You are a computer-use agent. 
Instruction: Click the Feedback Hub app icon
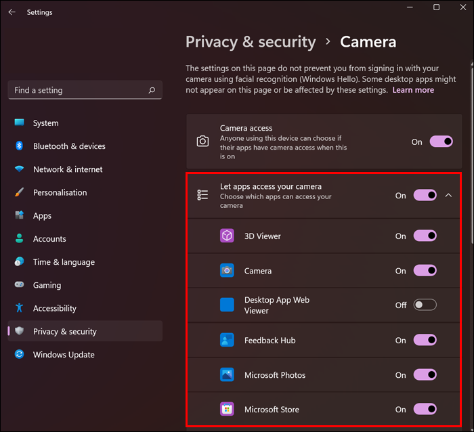[x=227, y=340]
